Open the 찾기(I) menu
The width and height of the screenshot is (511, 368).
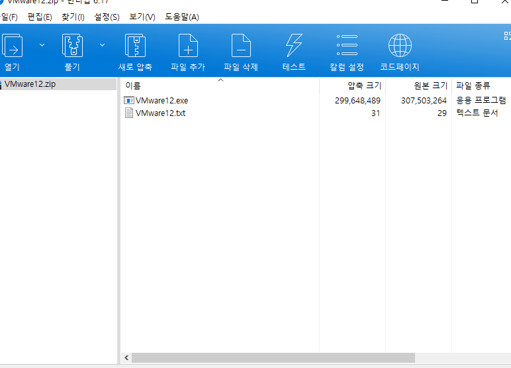pos(73,17)
